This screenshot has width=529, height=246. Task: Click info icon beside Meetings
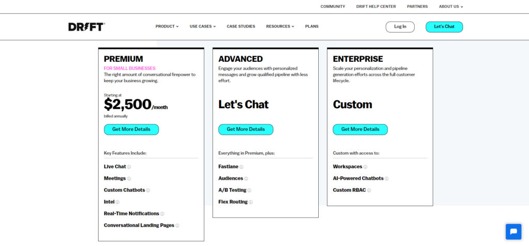[129, 179]
